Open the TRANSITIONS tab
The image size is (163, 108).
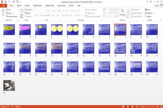37,6
